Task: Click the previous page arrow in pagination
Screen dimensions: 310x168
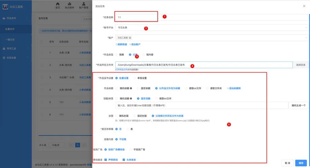Action: coord(71,145)
